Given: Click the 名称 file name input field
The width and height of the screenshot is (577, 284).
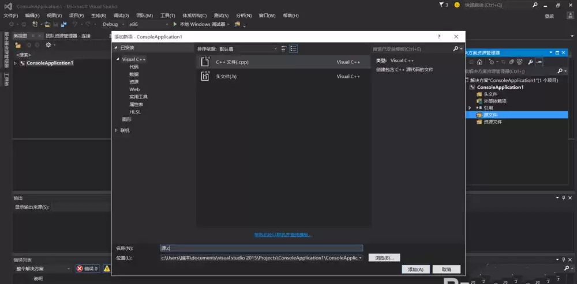Looking at the screenshot, I should (261, 248).
